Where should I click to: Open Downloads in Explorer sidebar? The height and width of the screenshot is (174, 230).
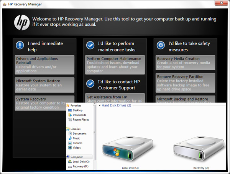tap(79, 115)
